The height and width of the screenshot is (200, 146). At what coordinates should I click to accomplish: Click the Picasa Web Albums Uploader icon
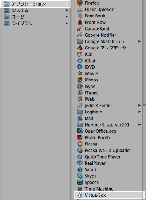point(80,151)
